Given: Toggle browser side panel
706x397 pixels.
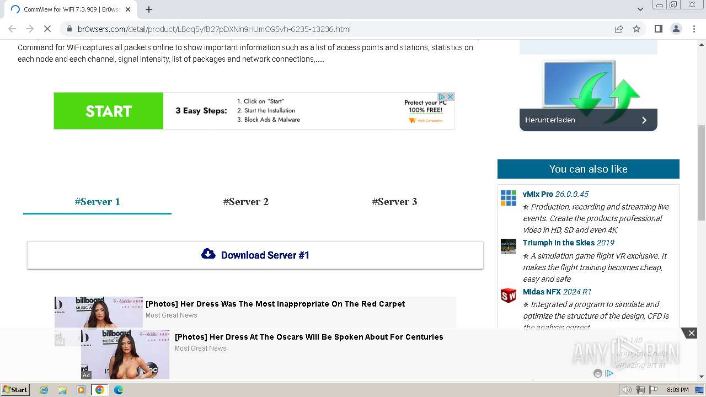Looking at the screenshot, I should [x=658, y=29].
